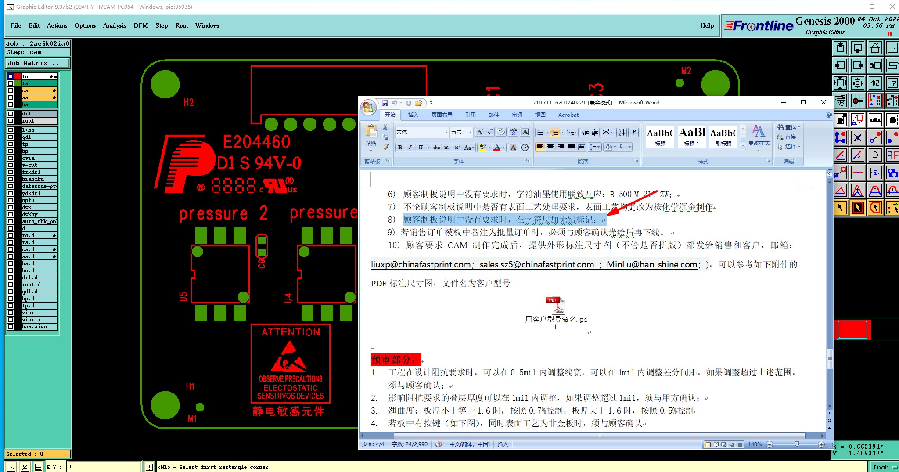Open the Analysis menu in Genesis

[x=115, y=25]
